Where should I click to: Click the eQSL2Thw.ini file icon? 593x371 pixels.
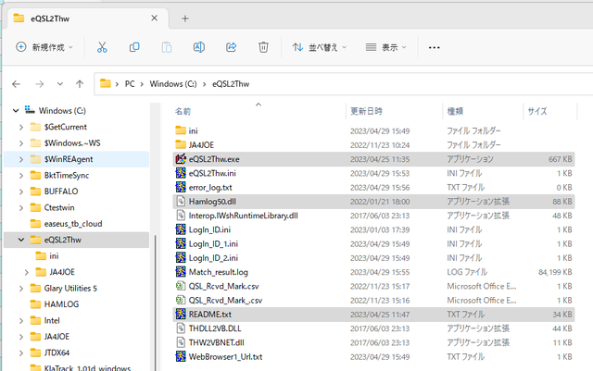(181, 173)
